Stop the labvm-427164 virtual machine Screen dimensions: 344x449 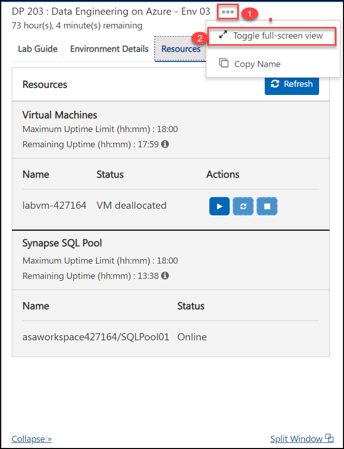267,206
